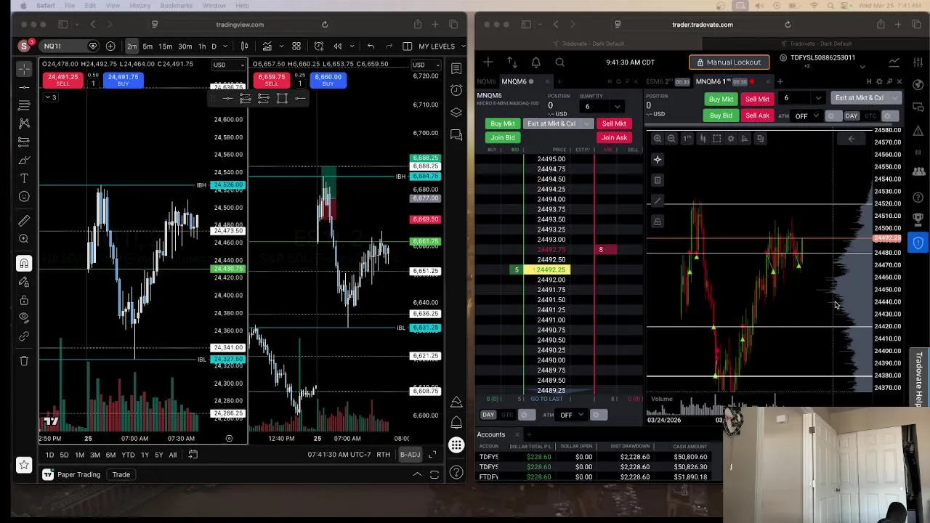This screenshot has width=930, height=523.
Task: Toggle the hide drawings eye icon in TradingView
Action: (24, 317)
